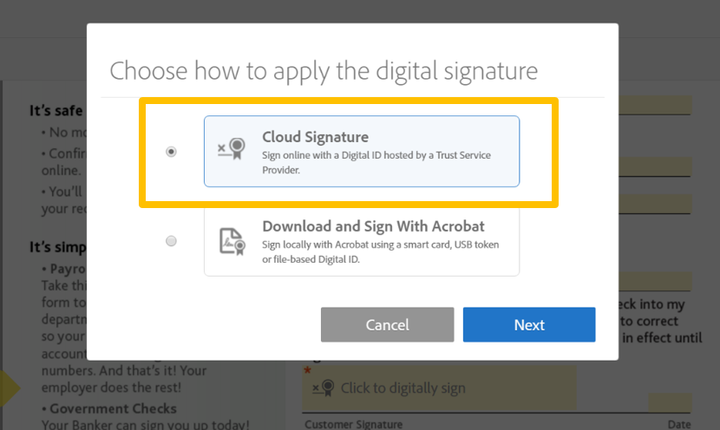Click the ribbon icon in the digital signature field
This screenshot has width=720, height=430.
[324, 388]
